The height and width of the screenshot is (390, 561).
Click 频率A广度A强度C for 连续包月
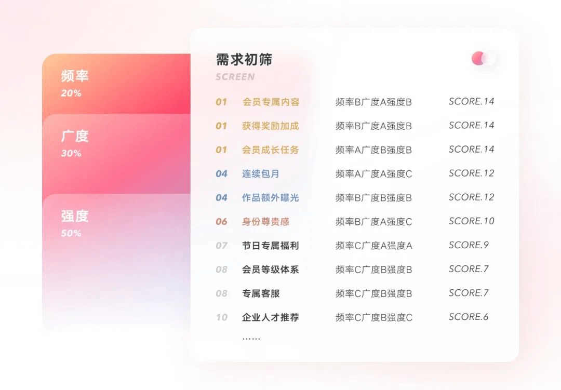(x=373, y=174)
